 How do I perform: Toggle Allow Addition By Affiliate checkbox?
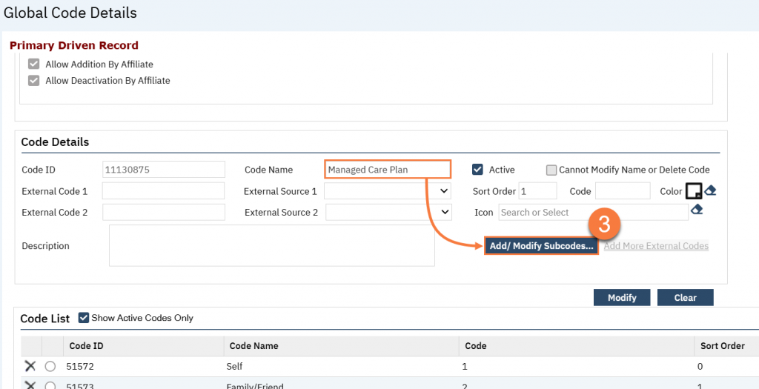click(33, 64)
